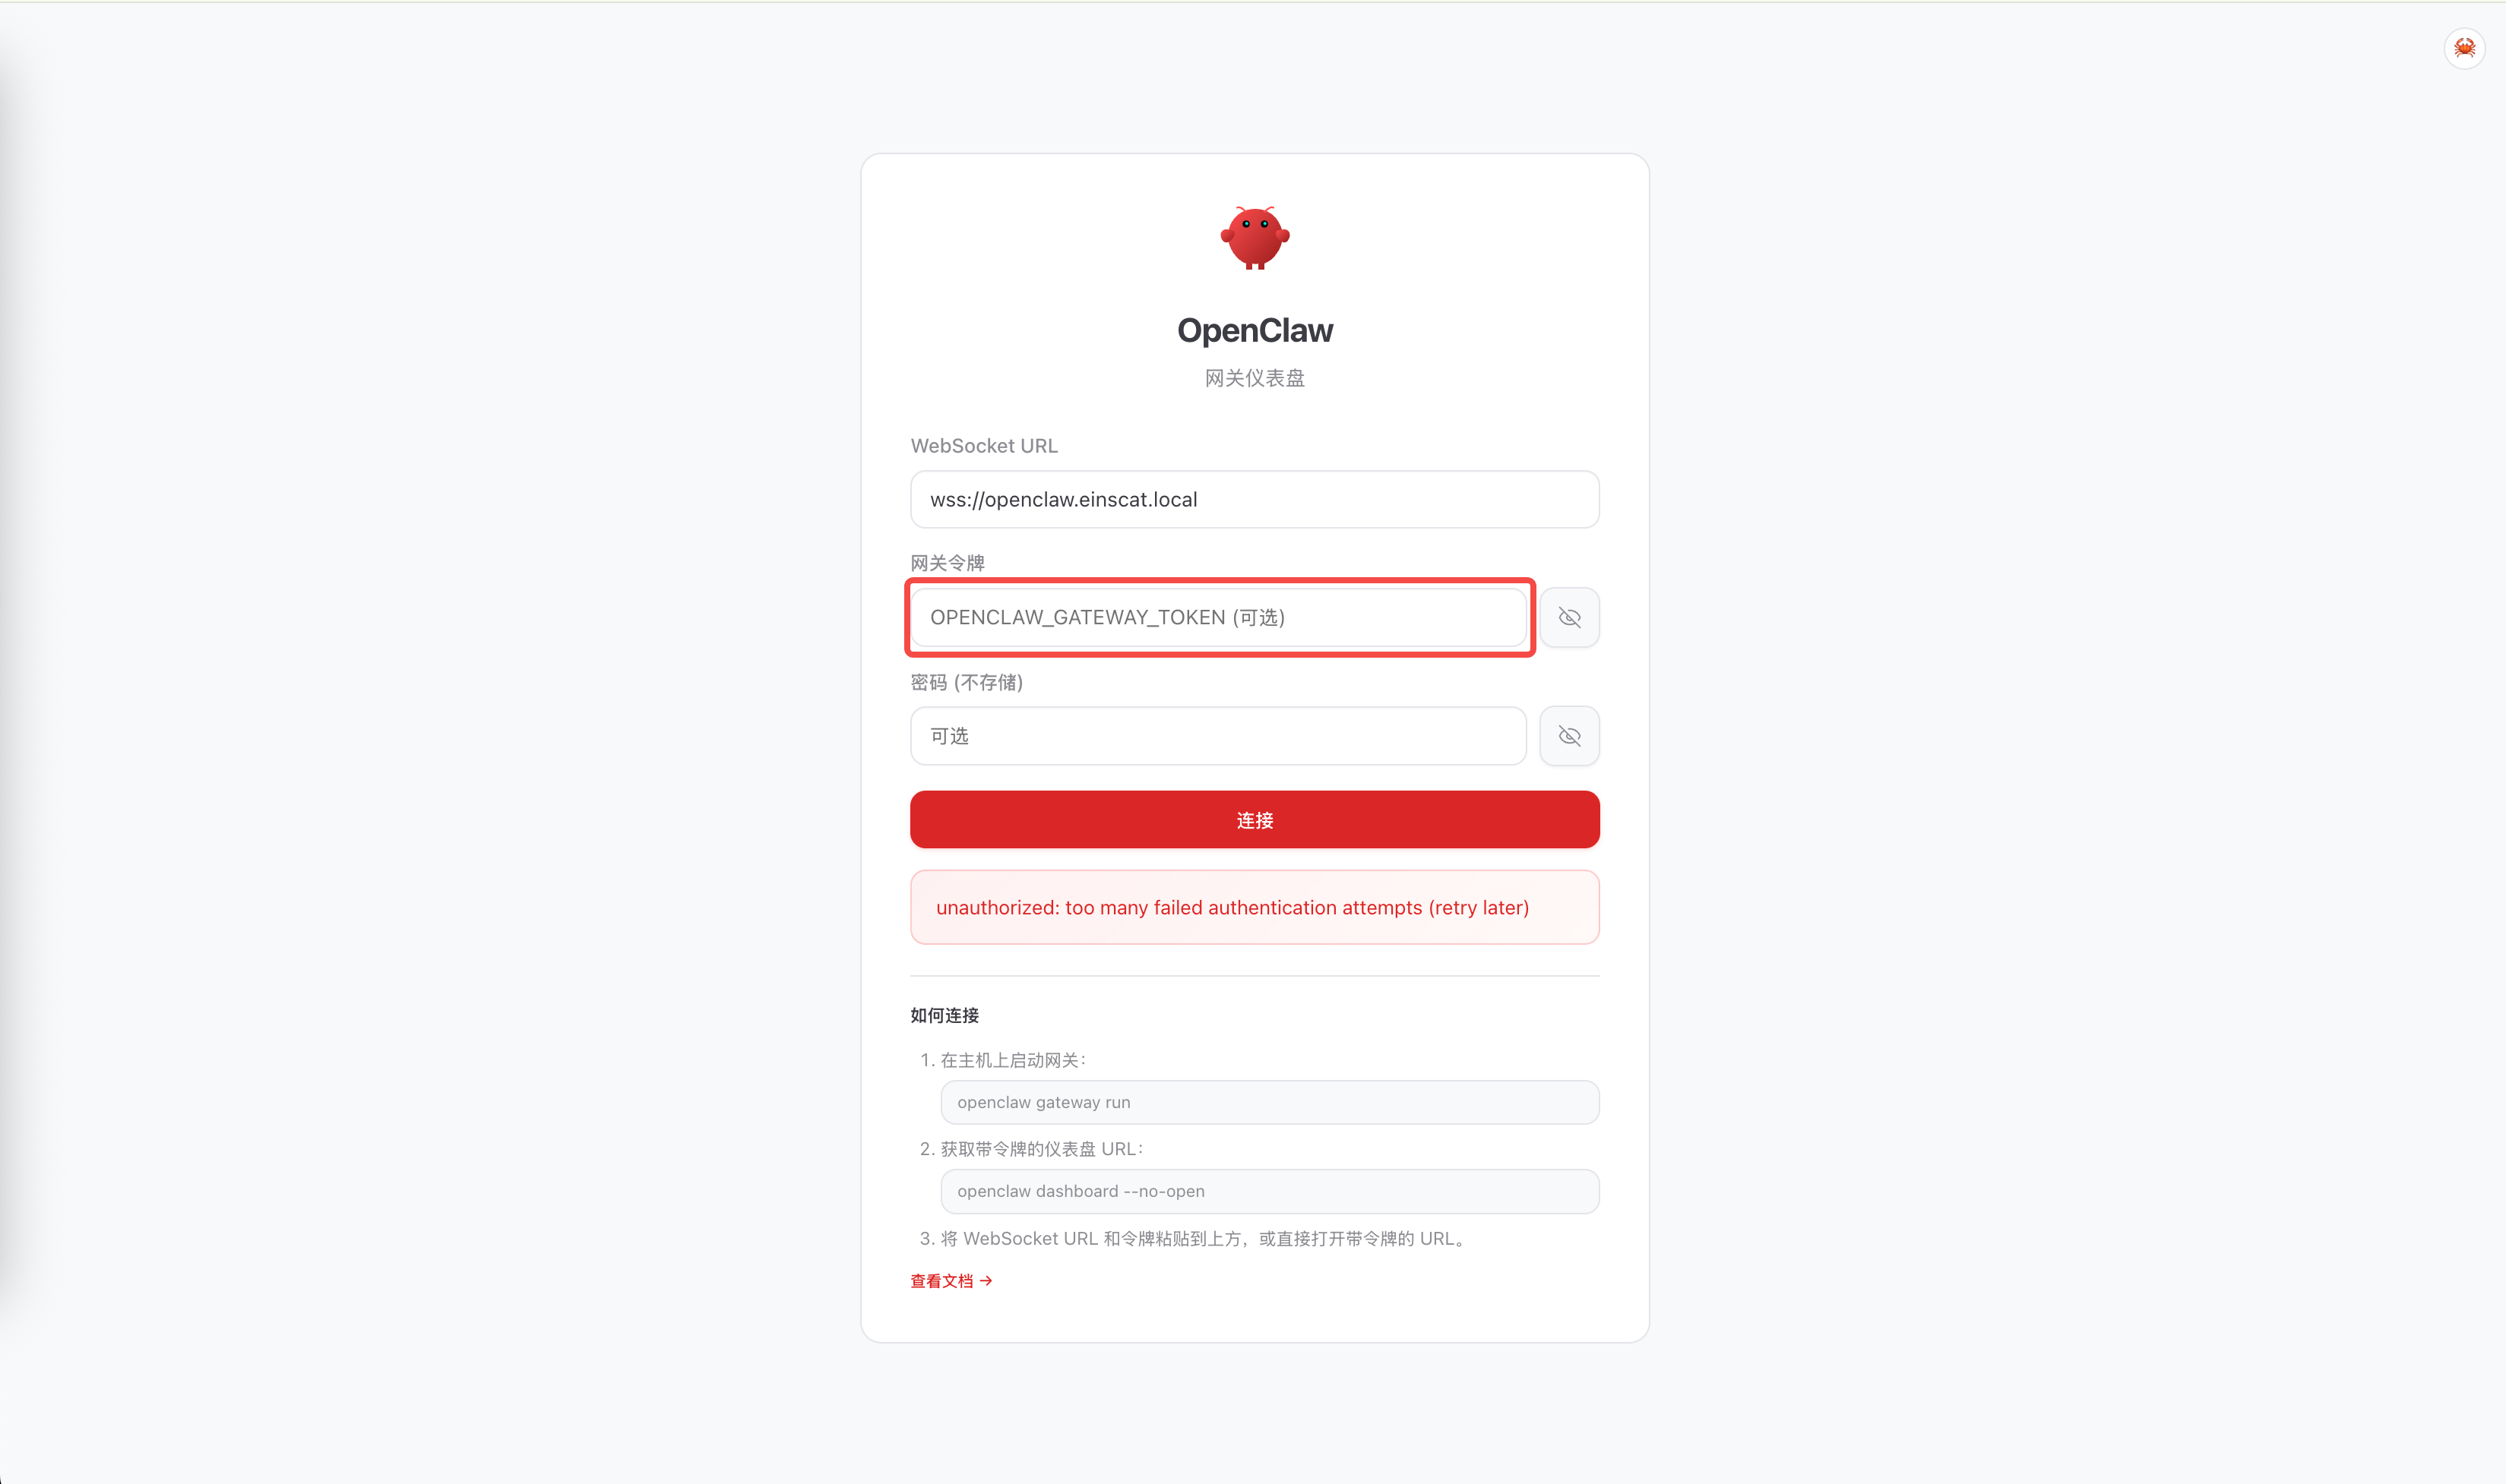Viewport: 2506px width, 1484px height.
Task: Click the crab icon in top-right corner
Action: pyautogui.click(x=2464, y=48)
